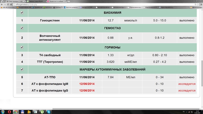Open the yellow figures app in taskbar
This screenshot has width=203, height=114.
click(x=29, y=112)
